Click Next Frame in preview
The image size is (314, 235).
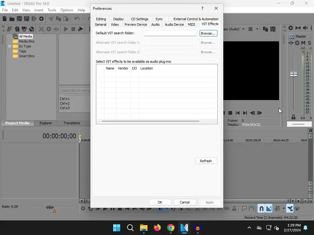[x=259, y=113]
